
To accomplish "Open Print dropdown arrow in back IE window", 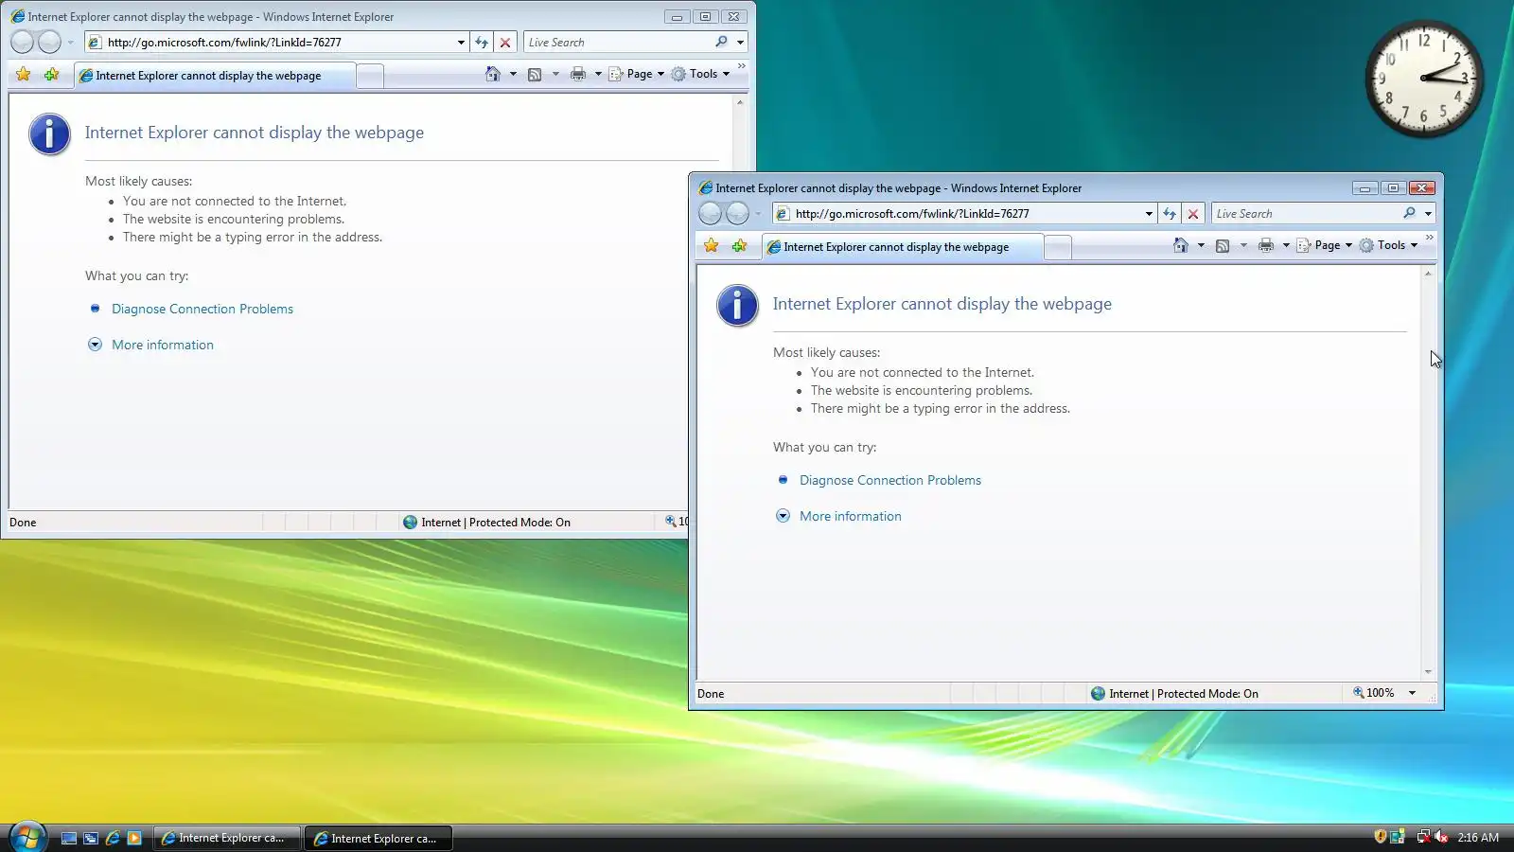I will coord(598,74).
